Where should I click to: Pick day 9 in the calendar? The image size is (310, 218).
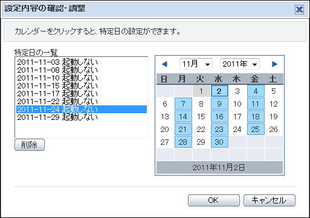point(219,104)
